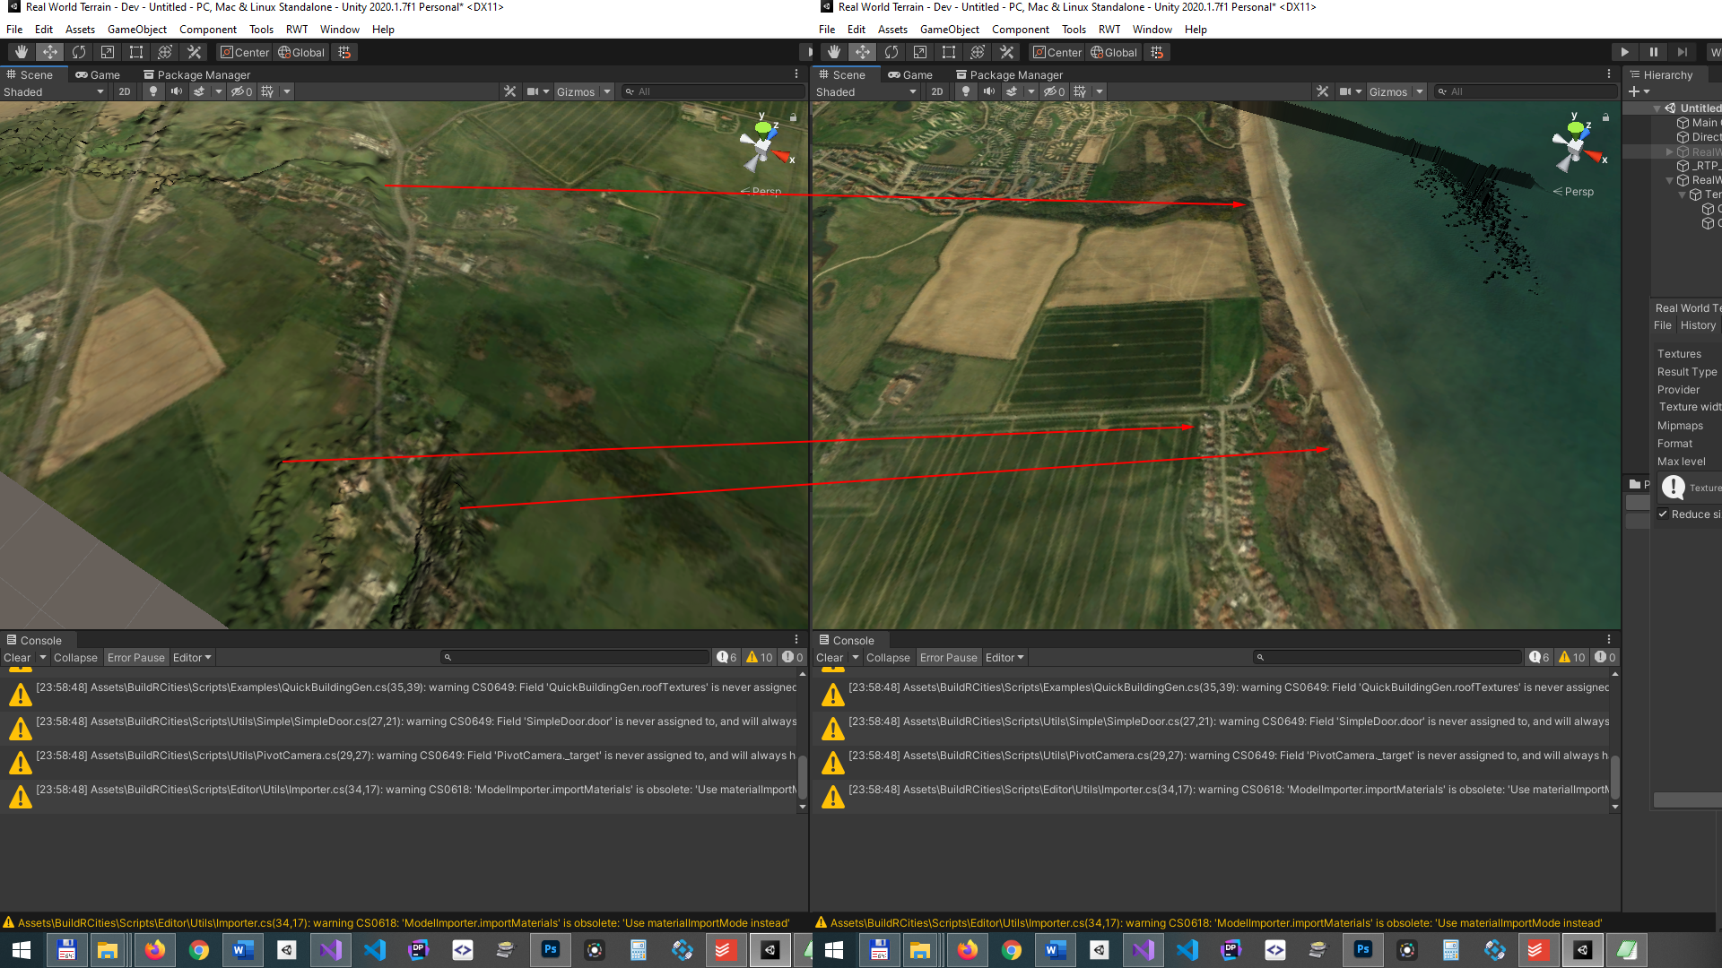The image size is (1722, 968).
Task: Select the Scale tool in right Unity window
Action: 920,52
